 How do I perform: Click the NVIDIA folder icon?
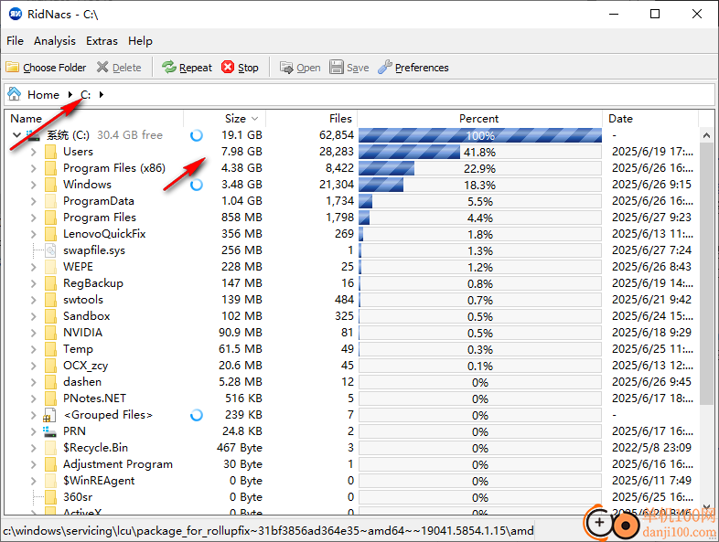pos(51,333)
